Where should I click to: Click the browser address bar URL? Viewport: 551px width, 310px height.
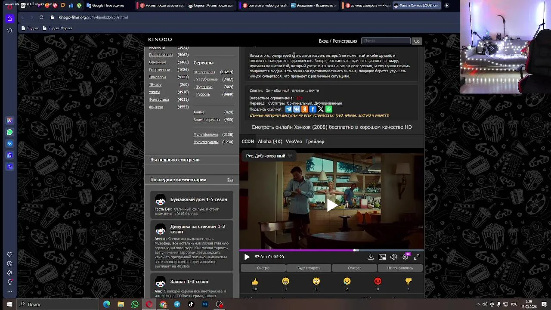click(x=93, y=18)
